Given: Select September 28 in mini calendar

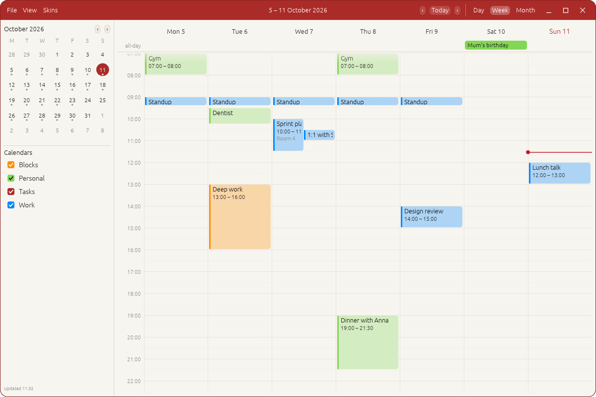Looking at the screenshot, I should coord(12,55).
